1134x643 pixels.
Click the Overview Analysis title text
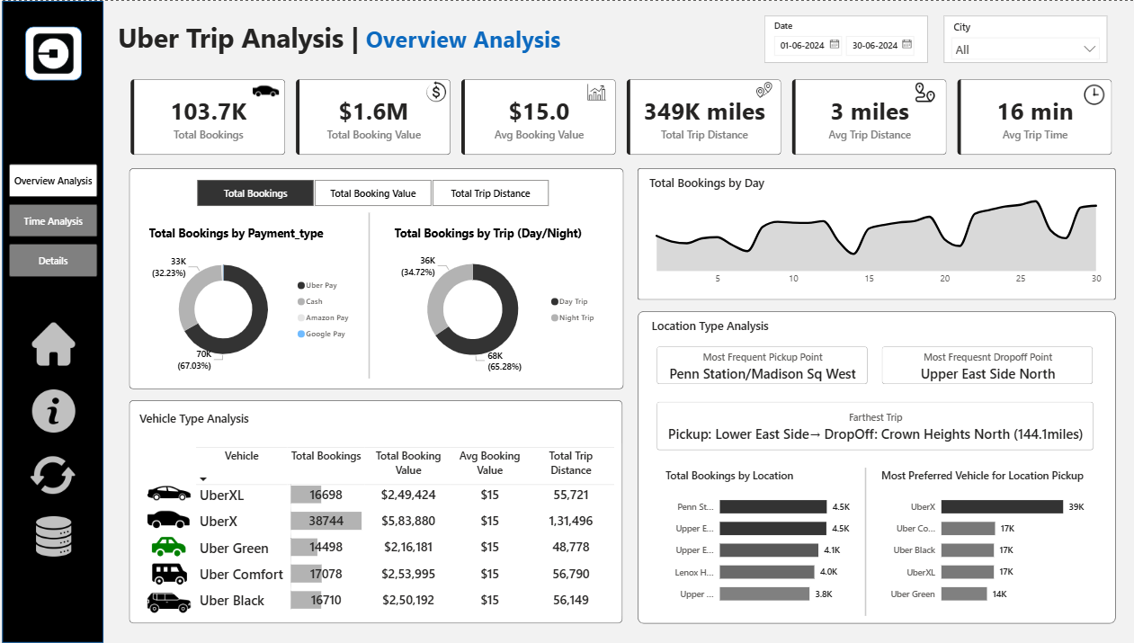[x=463, y=40]
